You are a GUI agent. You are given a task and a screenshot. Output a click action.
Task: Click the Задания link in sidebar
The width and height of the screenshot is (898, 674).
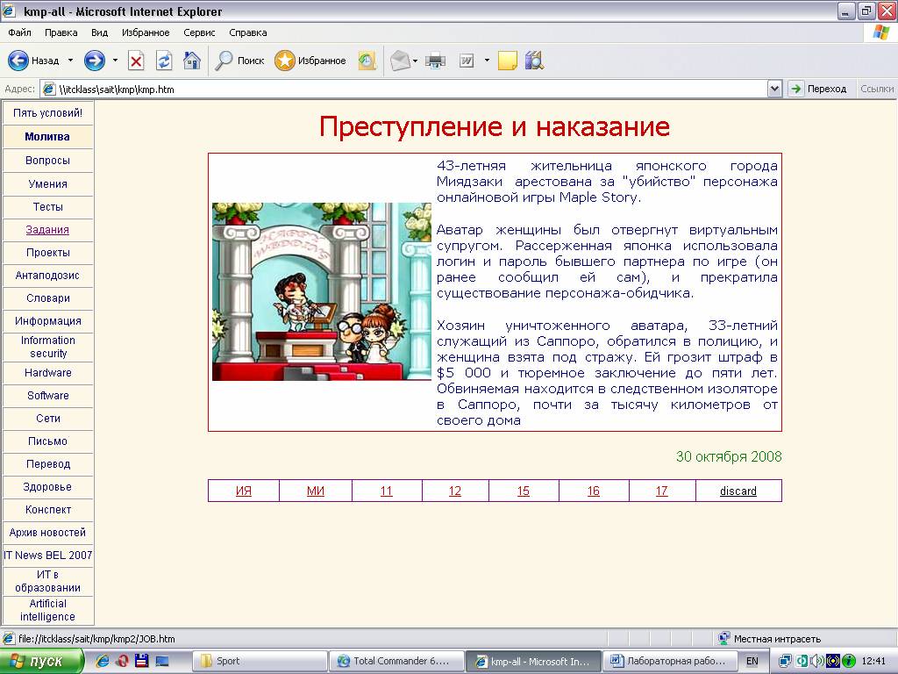pos(47,230)
